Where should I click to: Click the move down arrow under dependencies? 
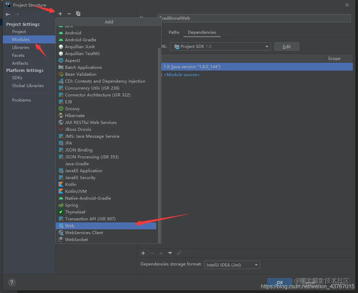170,253
